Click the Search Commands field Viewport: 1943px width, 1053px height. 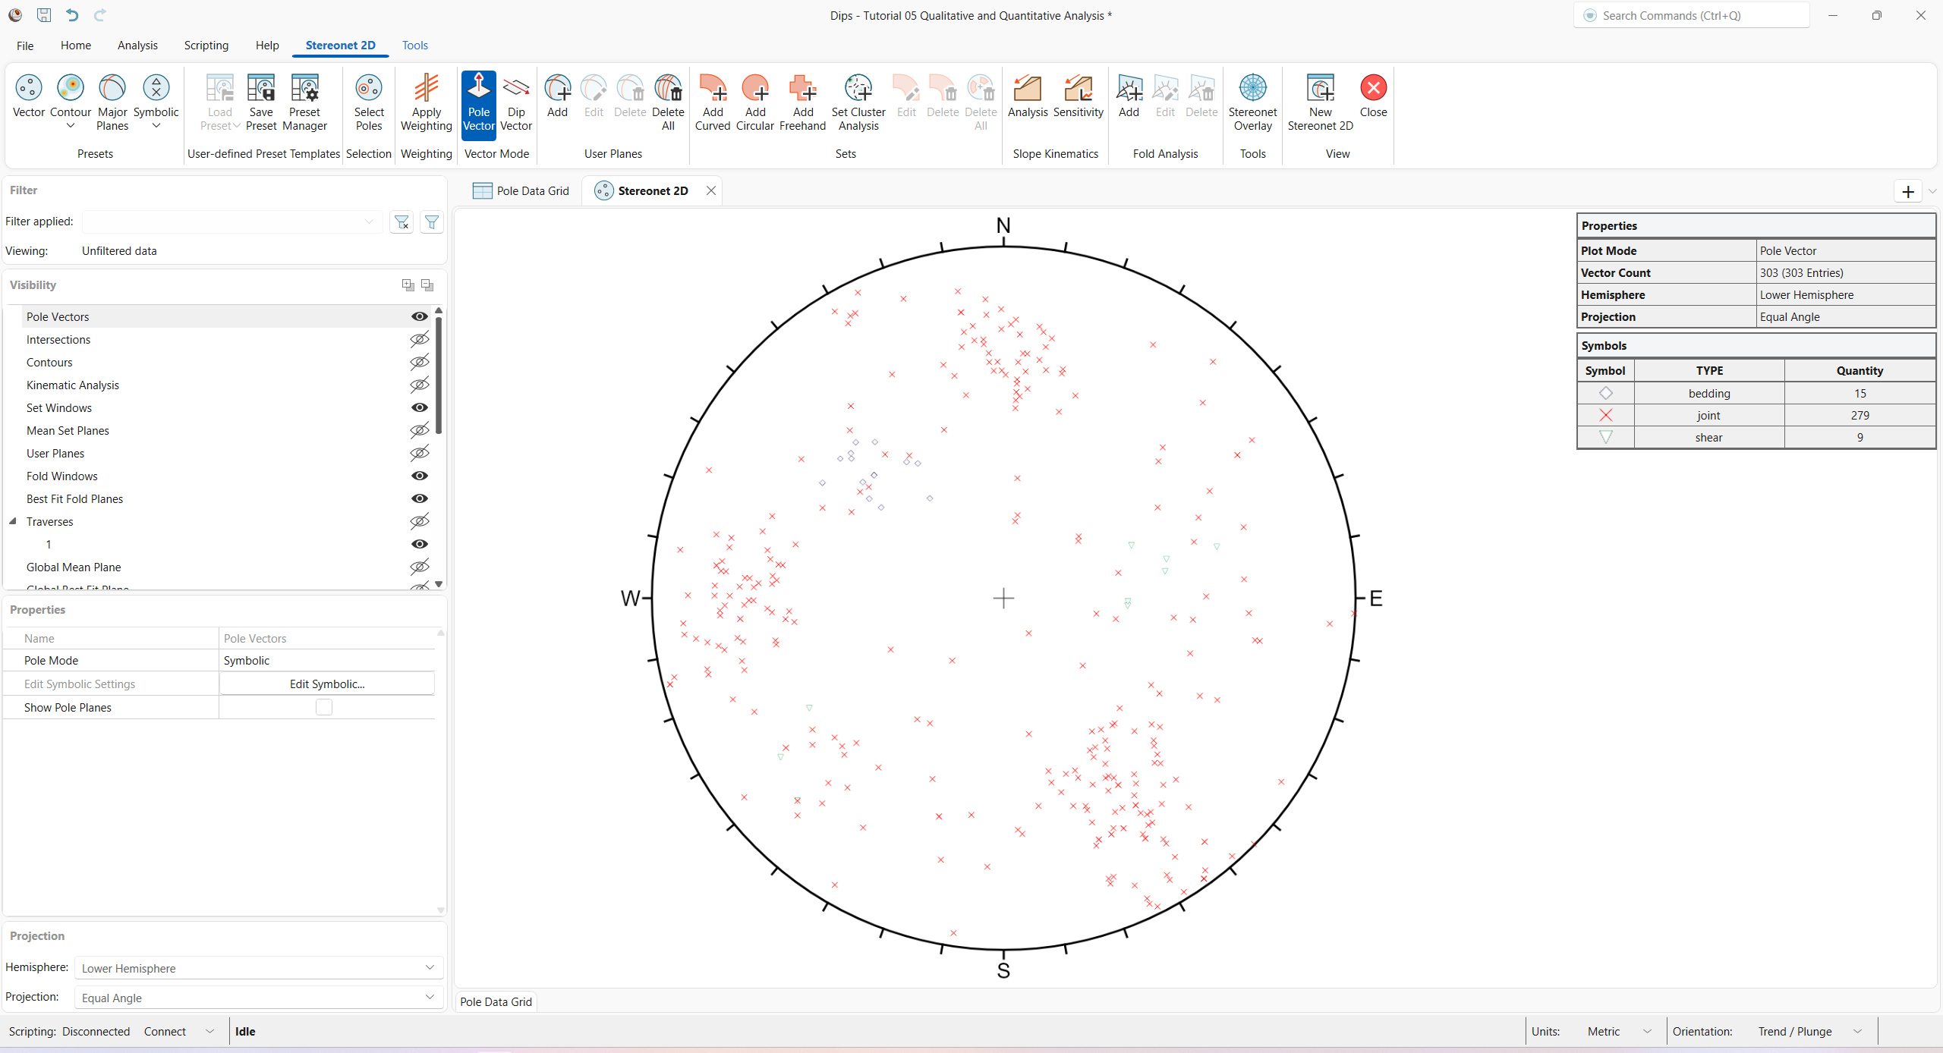tap(1691, 15)
